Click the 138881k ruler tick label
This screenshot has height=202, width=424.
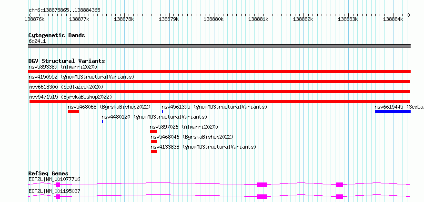click(x=258, y=20)
